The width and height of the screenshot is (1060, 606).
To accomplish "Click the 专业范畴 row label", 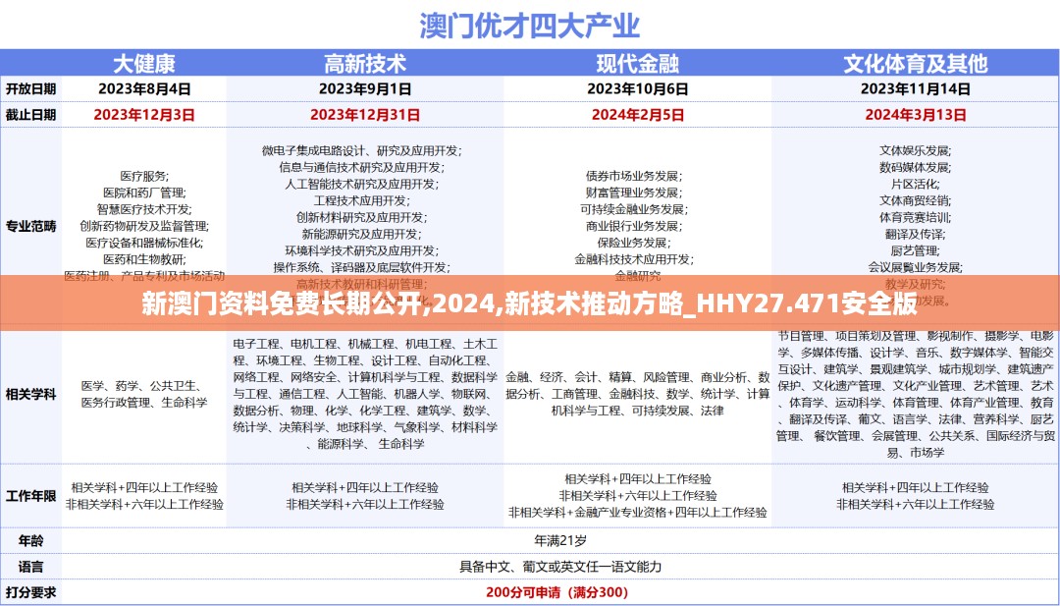I will point(31,226).
